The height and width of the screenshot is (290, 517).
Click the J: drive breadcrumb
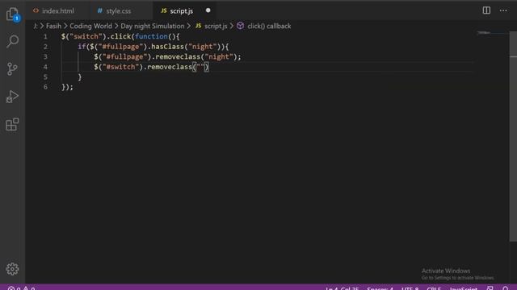click(36, 26)
